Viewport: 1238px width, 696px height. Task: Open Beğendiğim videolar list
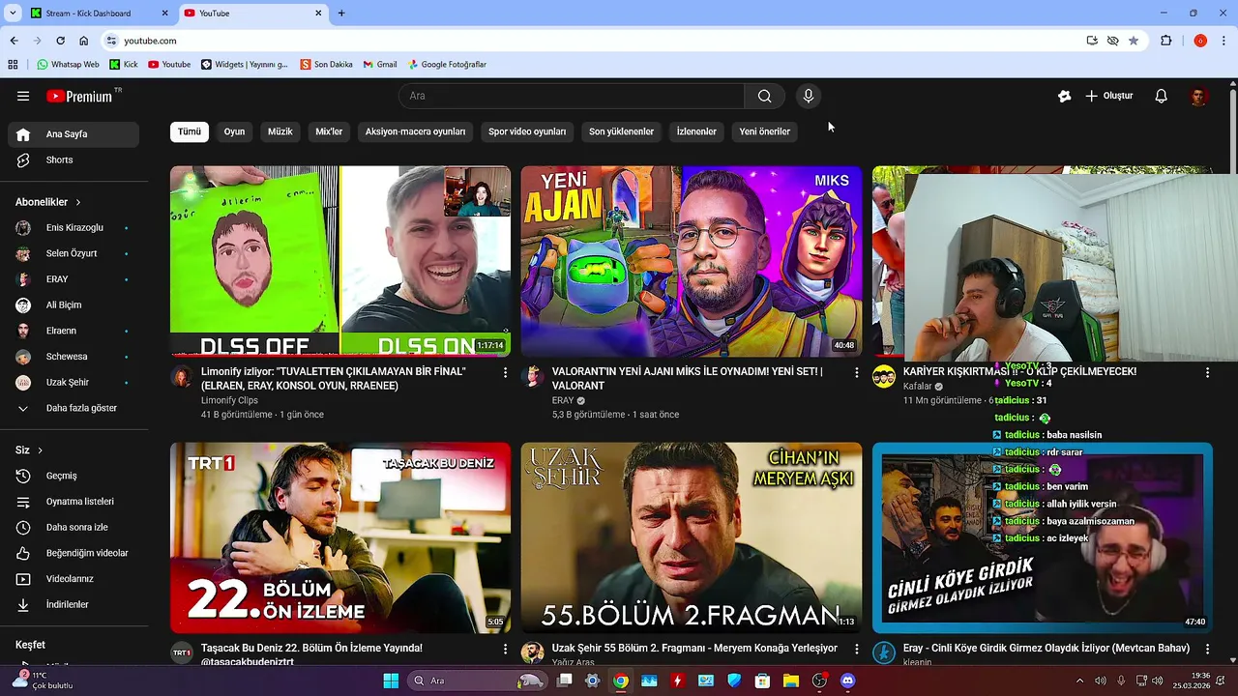coord(74,553)
